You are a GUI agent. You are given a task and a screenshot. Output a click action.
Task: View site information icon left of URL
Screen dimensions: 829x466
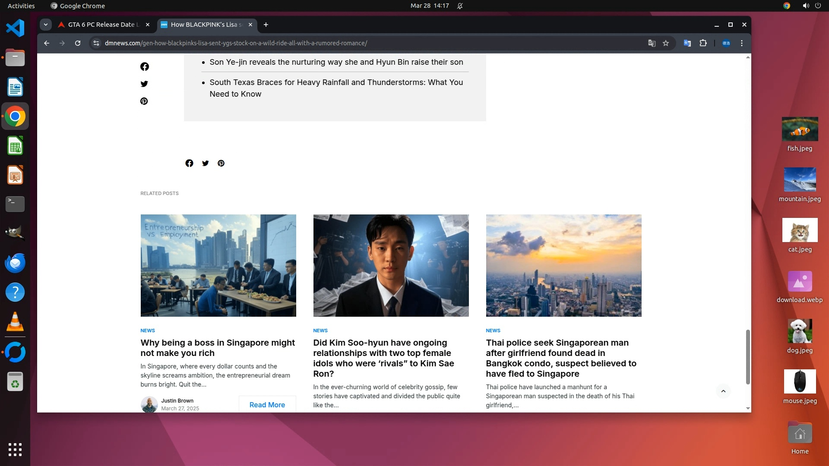96,43
